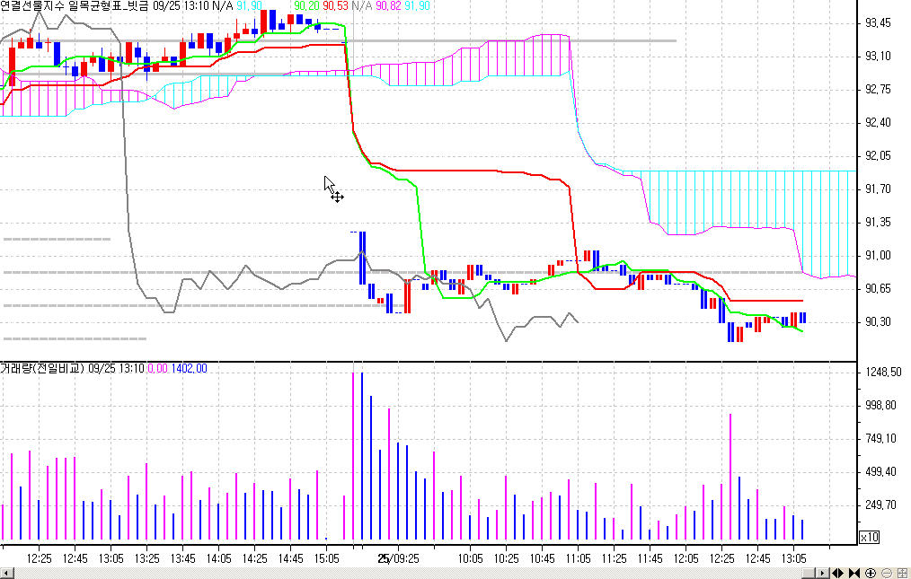The width and height of the screenshot is (911, 579).
Task: Click the horizontal scrollbar thumb
Action: (809, 573)
